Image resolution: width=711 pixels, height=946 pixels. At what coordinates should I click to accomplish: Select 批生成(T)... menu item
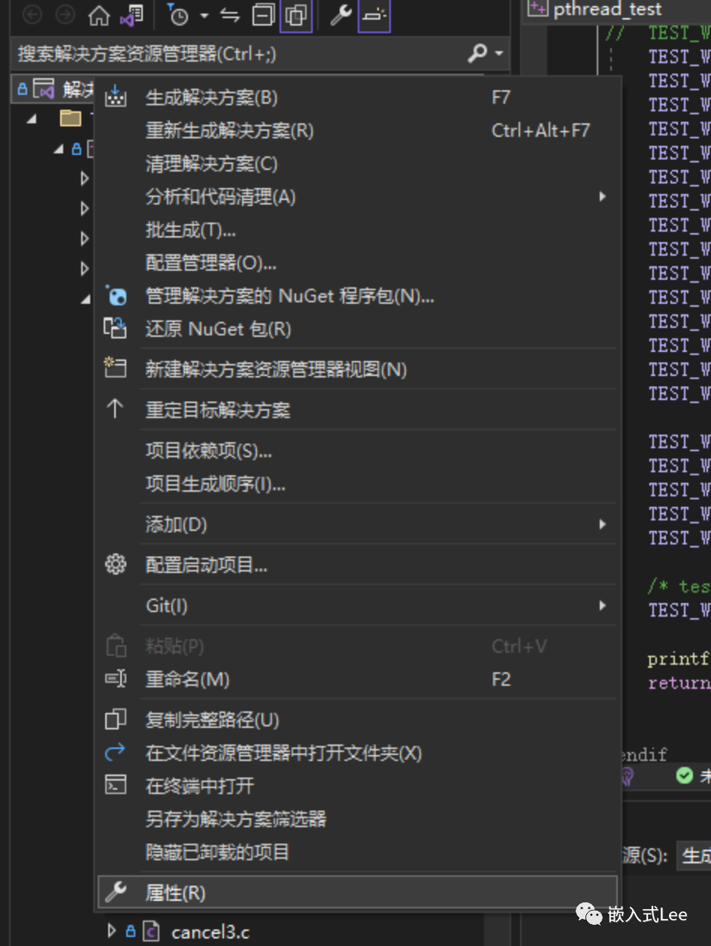point(357,229)
